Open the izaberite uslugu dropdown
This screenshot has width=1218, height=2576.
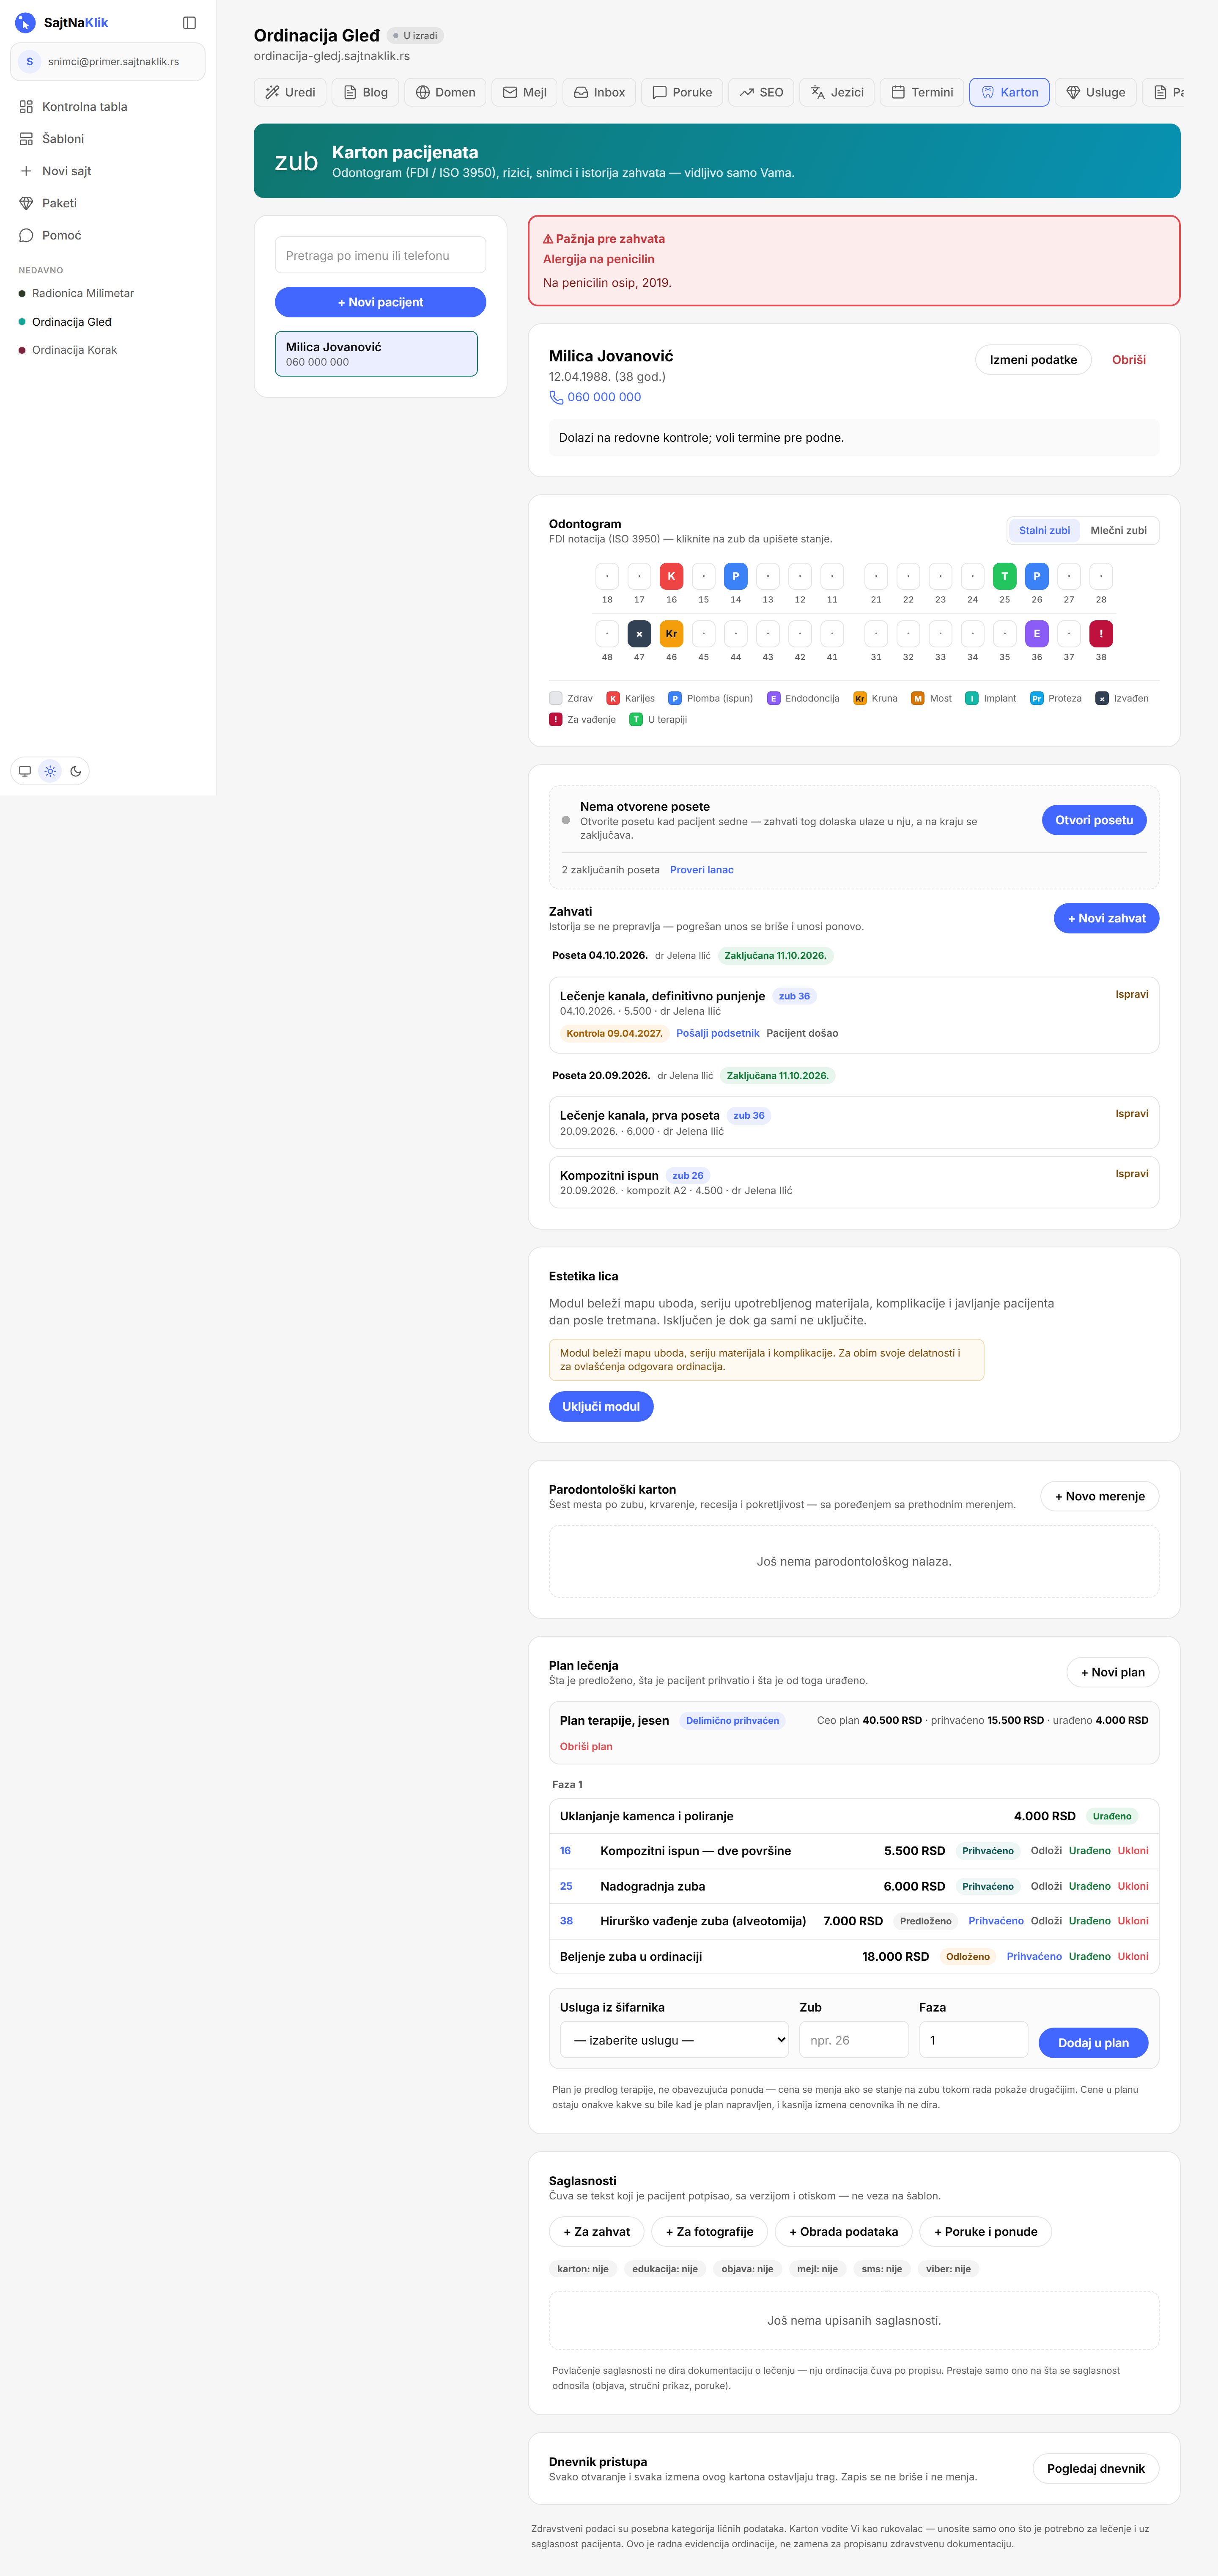coord(675,2040)
